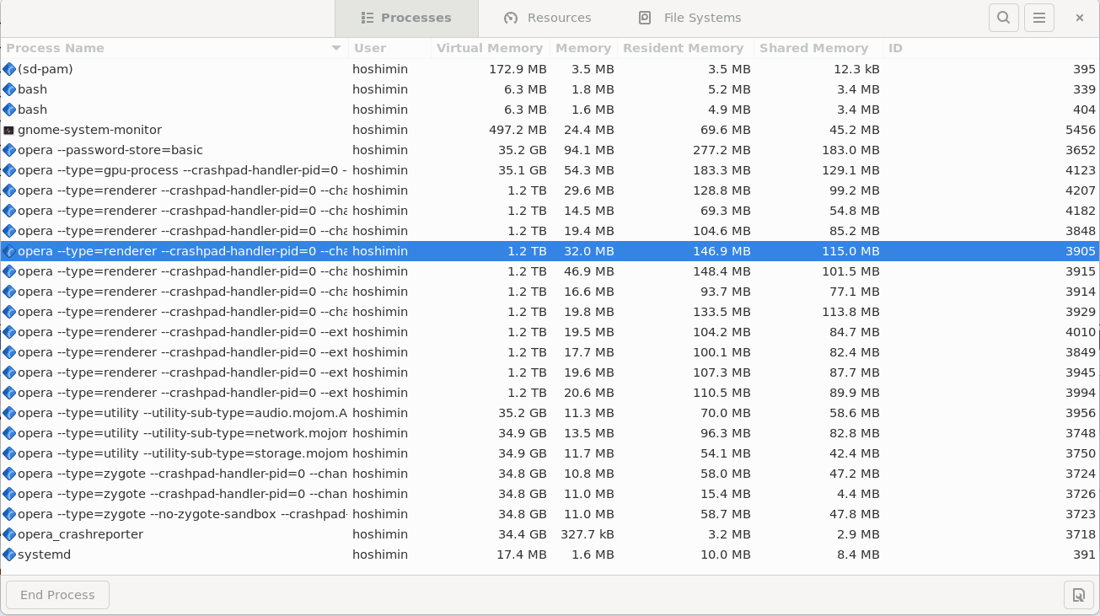Select the Processes tab
Image resolution: width=1100 pixels, height=616 pixels.
coord(406,18)
